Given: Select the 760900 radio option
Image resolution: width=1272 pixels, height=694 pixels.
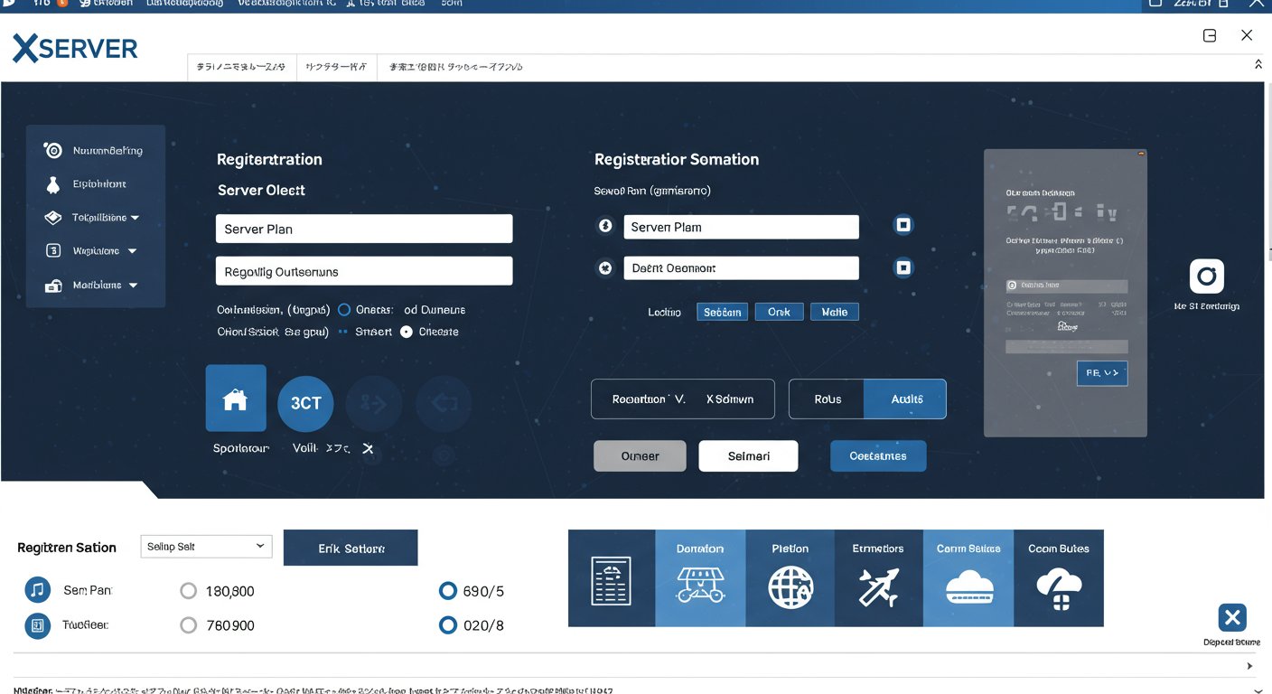Looking at the screenshot, I should [x=188, y=625].
